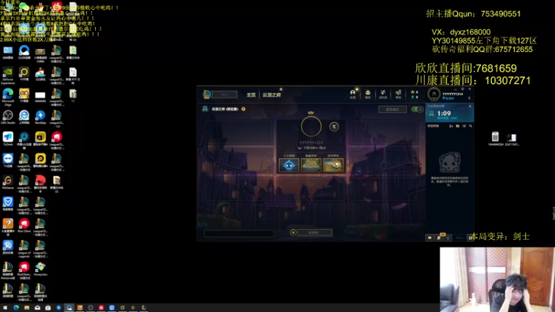This screenshot has width=555, height=312.
Task: Open OBS Studio desktop shortcut
Action: coord(8,117)
